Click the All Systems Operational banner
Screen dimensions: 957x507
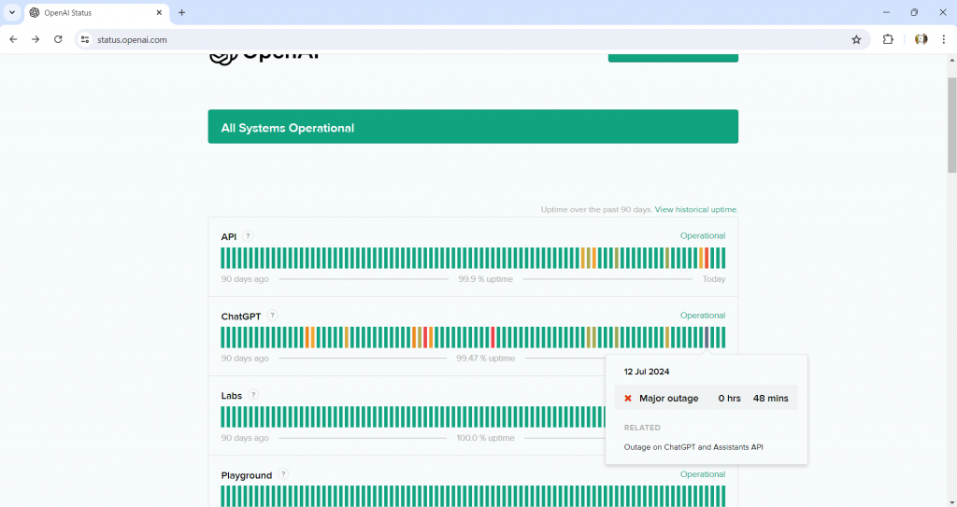[x=473, y=127]
